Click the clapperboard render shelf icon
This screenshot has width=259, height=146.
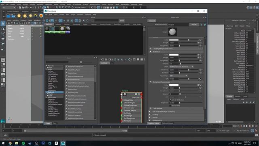(x=8, y=16)
